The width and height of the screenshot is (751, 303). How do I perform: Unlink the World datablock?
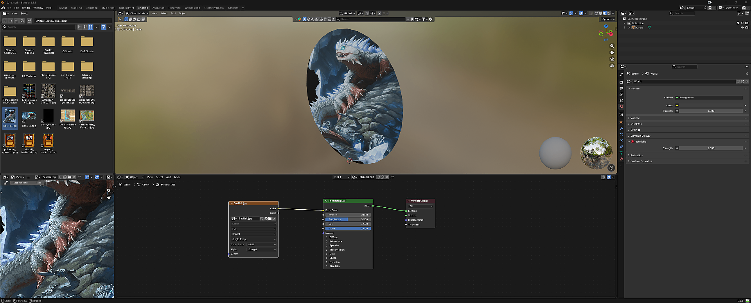[747, 82]
